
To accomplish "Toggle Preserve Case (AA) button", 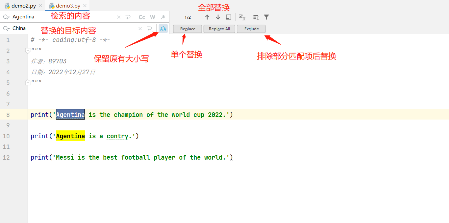I will [x=163, y=29].
